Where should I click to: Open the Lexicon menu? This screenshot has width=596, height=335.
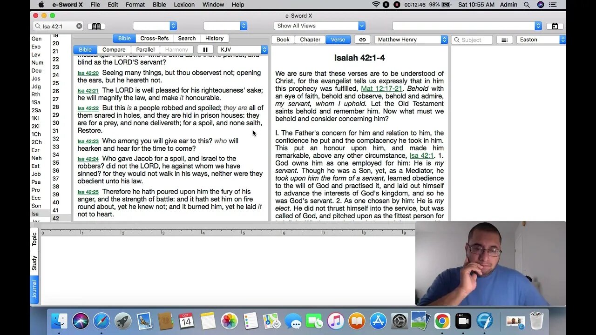click(184, 5)
